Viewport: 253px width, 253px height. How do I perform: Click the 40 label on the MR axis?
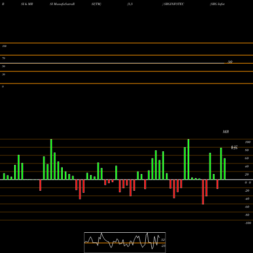(x=247, y=166)
